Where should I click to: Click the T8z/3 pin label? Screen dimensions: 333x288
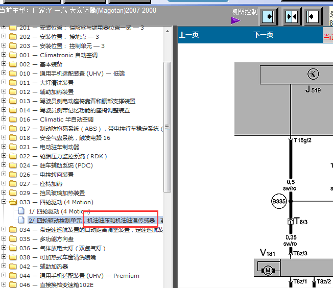pos(300,253)
